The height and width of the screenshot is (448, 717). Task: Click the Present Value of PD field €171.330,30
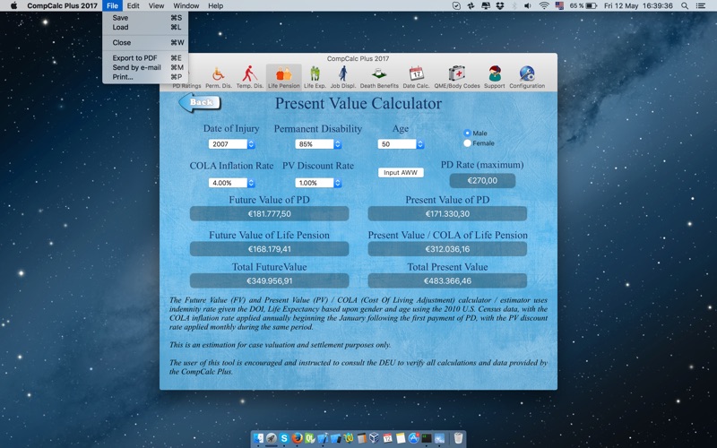pyautogui.click(x=447, y=213)
